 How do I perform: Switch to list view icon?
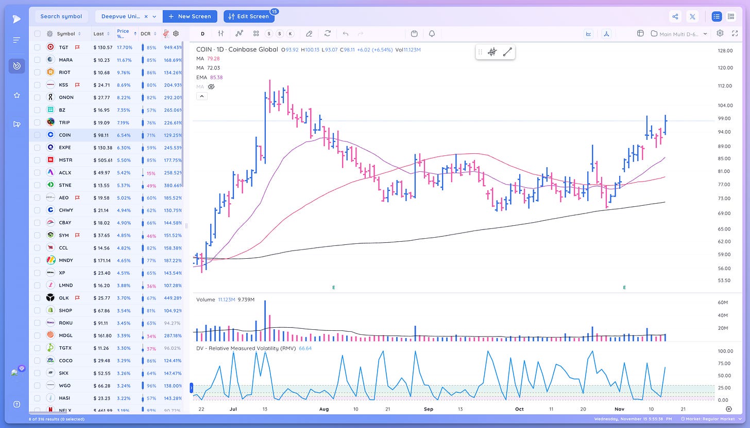coord(717,16)
